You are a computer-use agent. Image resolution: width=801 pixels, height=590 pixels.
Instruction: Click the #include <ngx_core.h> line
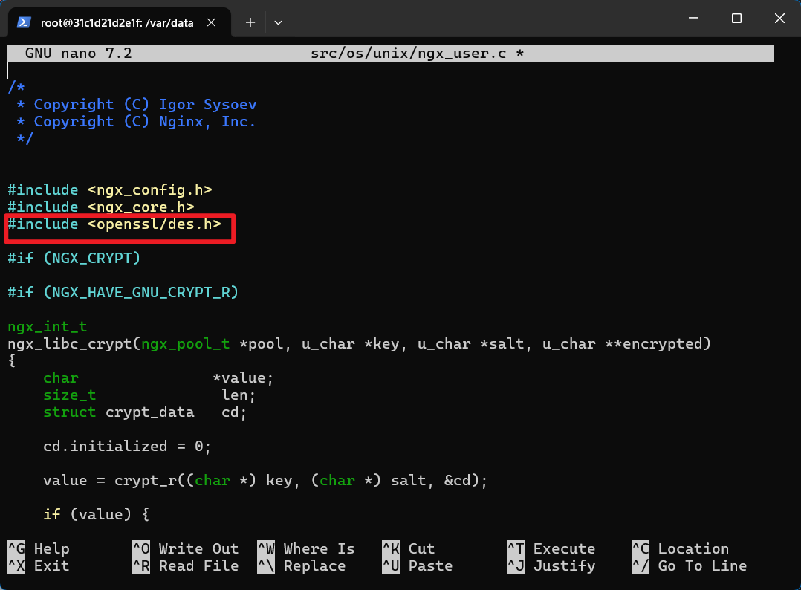click(x=101, y=207)
